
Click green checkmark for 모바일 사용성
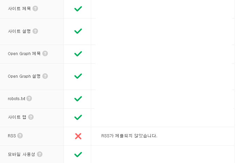tap(78, 155)
